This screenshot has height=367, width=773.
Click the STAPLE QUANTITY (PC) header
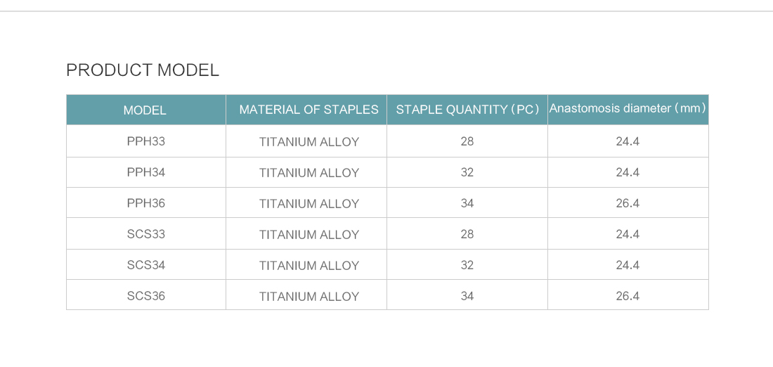coord(467,110)
